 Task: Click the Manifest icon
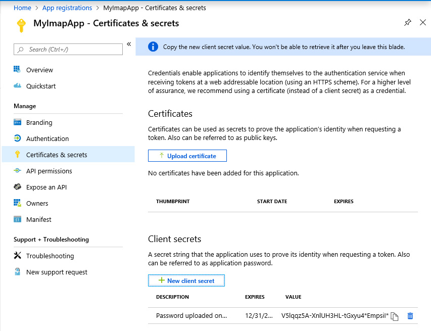17,219
